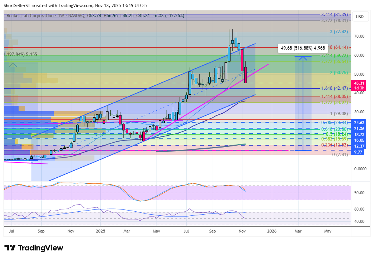Select the Fibonacci level 1.272 (34.97) label

pyautogui.click(x=334, y=102)
